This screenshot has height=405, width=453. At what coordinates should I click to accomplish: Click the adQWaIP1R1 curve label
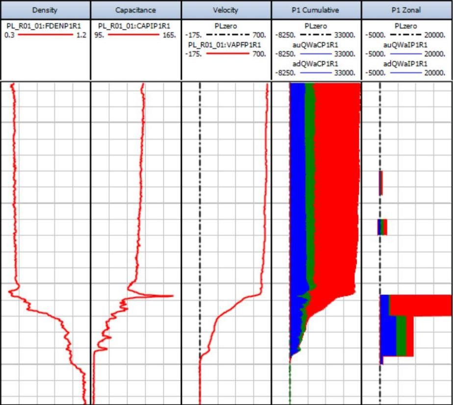click(405, 64)
